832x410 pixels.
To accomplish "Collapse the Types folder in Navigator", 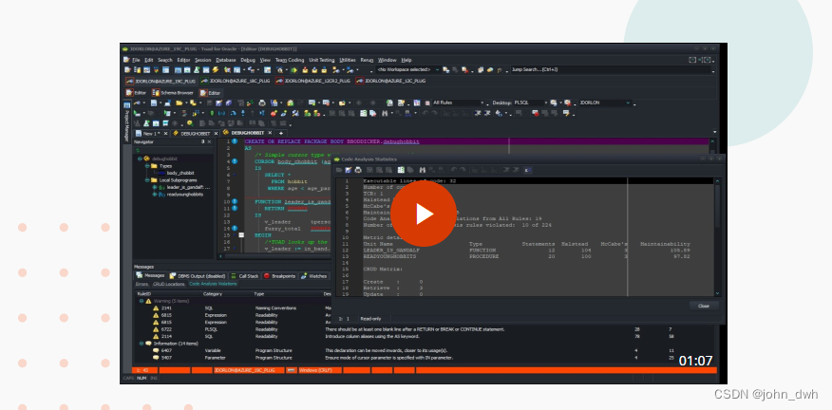I will coord(147,166).
